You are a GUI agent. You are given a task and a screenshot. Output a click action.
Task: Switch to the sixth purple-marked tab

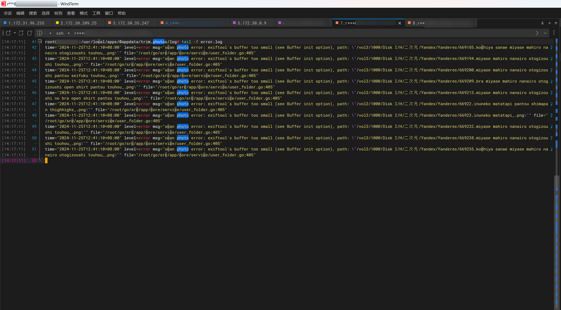coord(303,23)
